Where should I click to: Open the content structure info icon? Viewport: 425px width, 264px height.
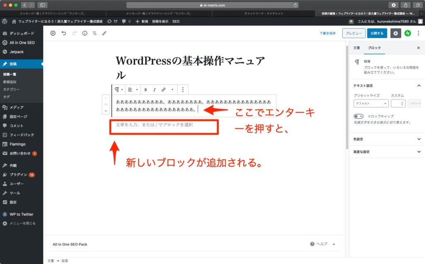coord(85,33)
